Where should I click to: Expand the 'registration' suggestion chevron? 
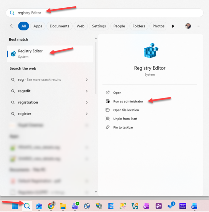pos(87,102)
